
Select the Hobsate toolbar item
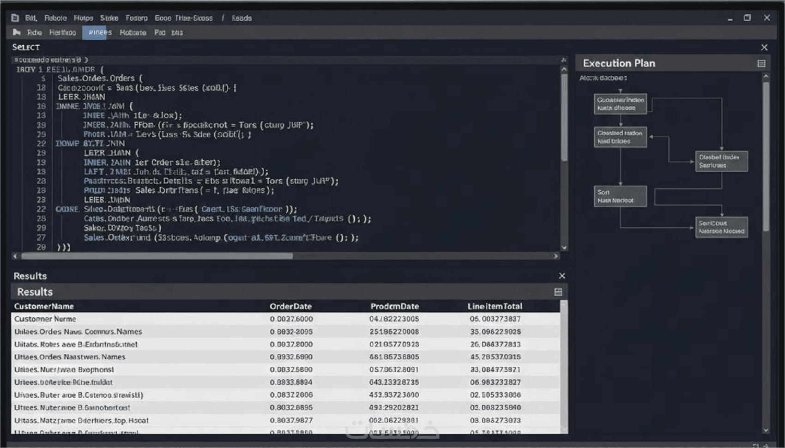pos(133,32)
